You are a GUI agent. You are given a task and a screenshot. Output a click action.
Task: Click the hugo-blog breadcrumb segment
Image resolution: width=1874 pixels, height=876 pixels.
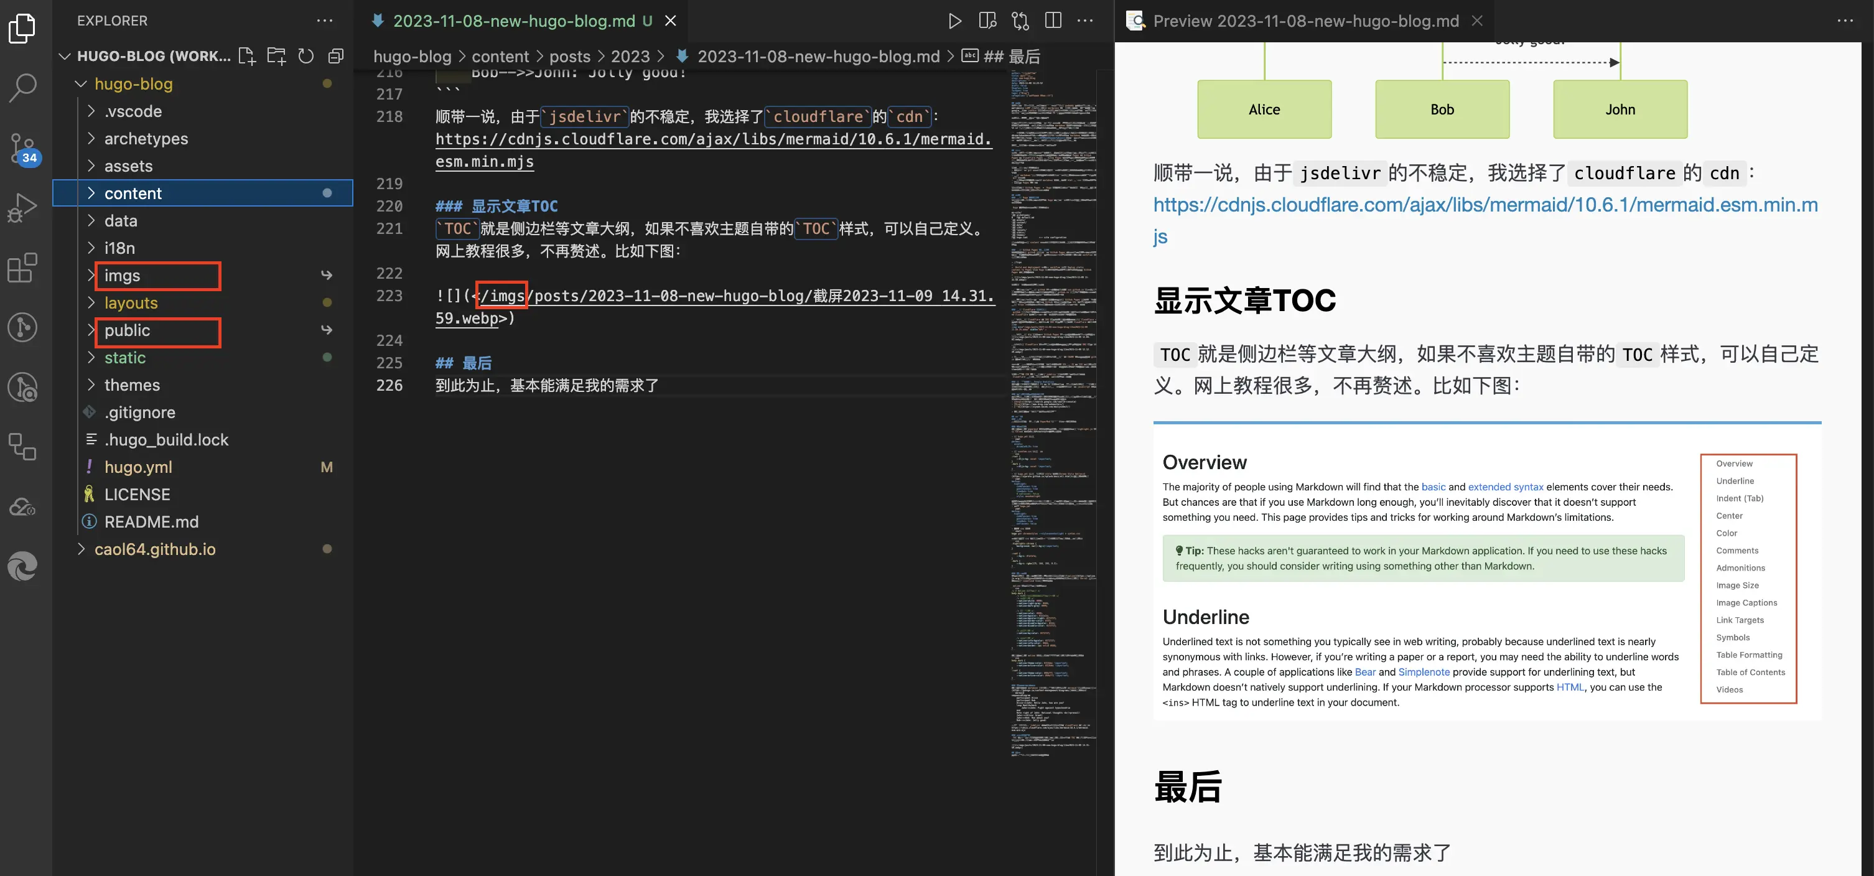412,56
